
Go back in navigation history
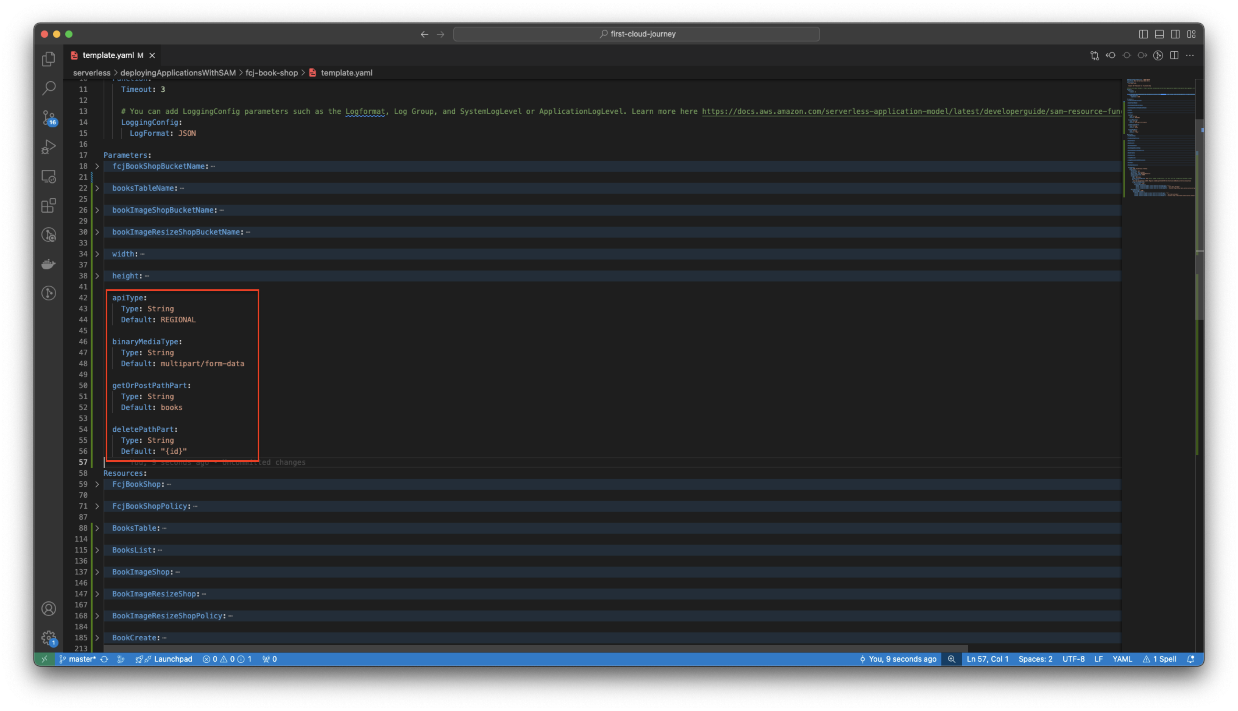point(424,34)
